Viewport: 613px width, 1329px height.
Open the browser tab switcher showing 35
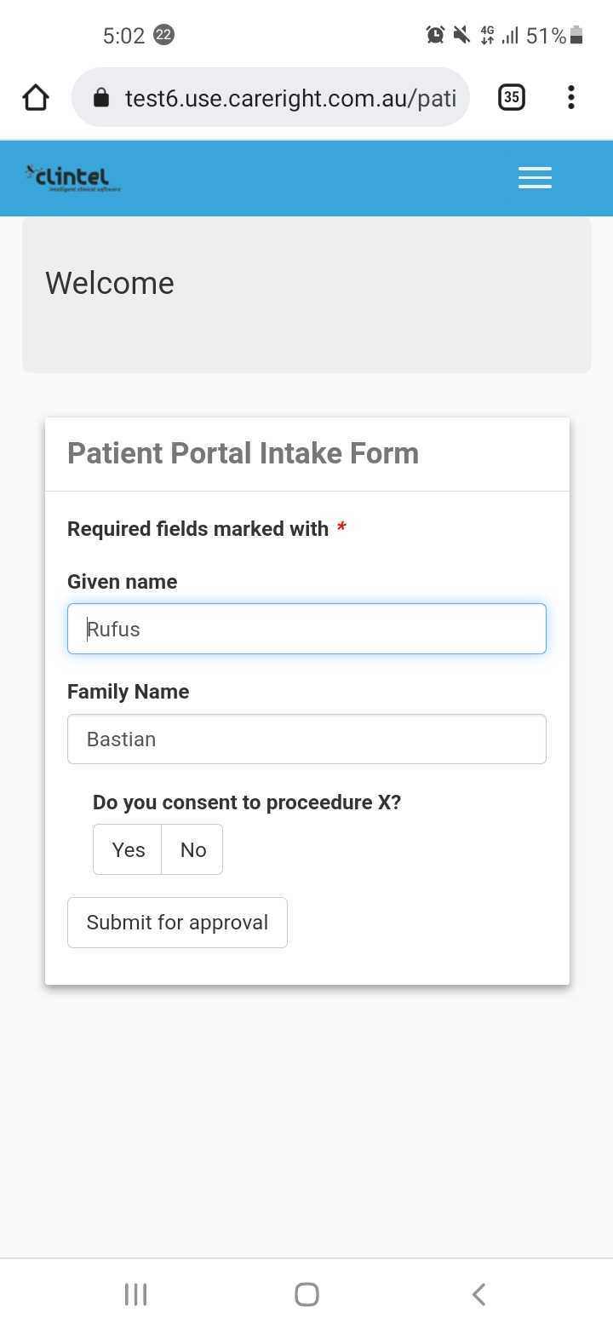(511, 97)
